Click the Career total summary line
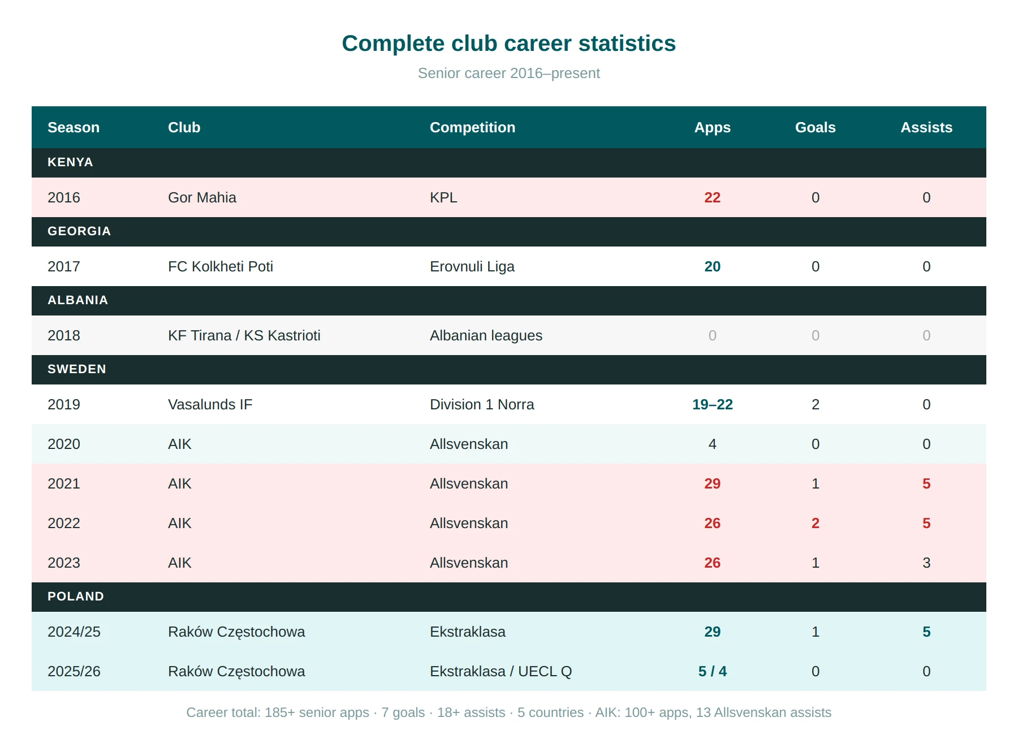Viewport: 1018px width, 752px height. pyautogui.click(x=509, y=713)
